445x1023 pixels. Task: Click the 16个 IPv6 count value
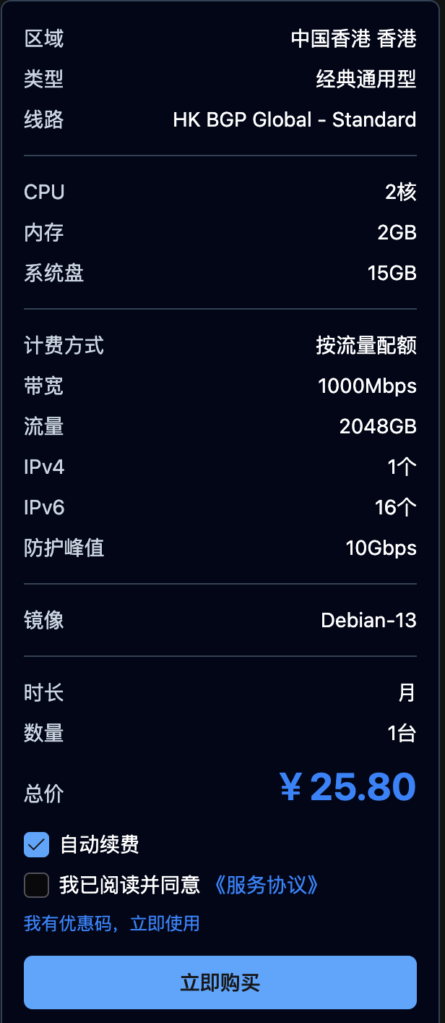click(396, 507)
